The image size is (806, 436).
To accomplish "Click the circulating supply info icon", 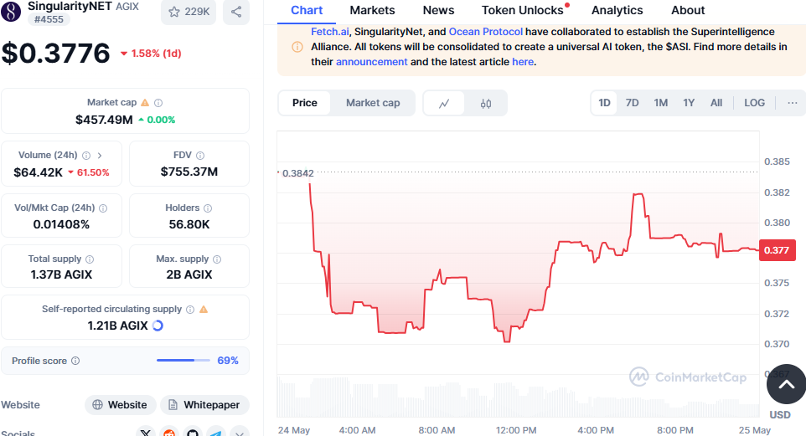I will pyautogui.click(x=190, y=310).
